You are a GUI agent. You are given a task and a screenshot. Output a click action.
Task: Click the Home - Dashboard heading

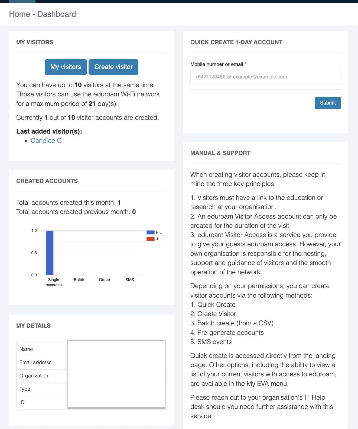(43, 14)
